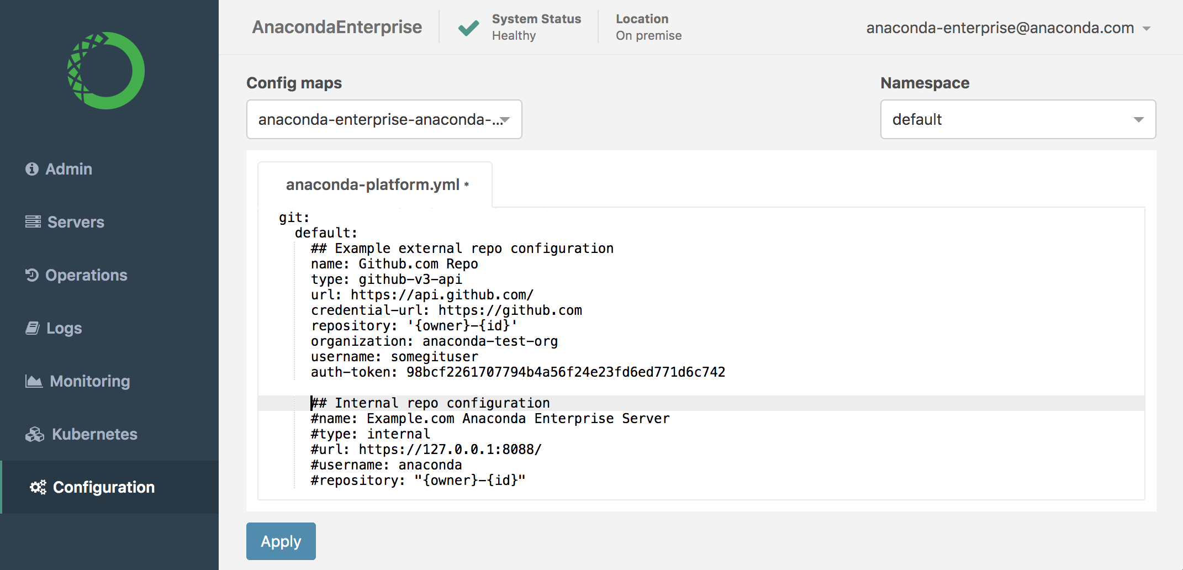Viewport: 1183px width, 570px height.
Task: Click the AnacondaEnterprise title link
Action: (337, 27)
